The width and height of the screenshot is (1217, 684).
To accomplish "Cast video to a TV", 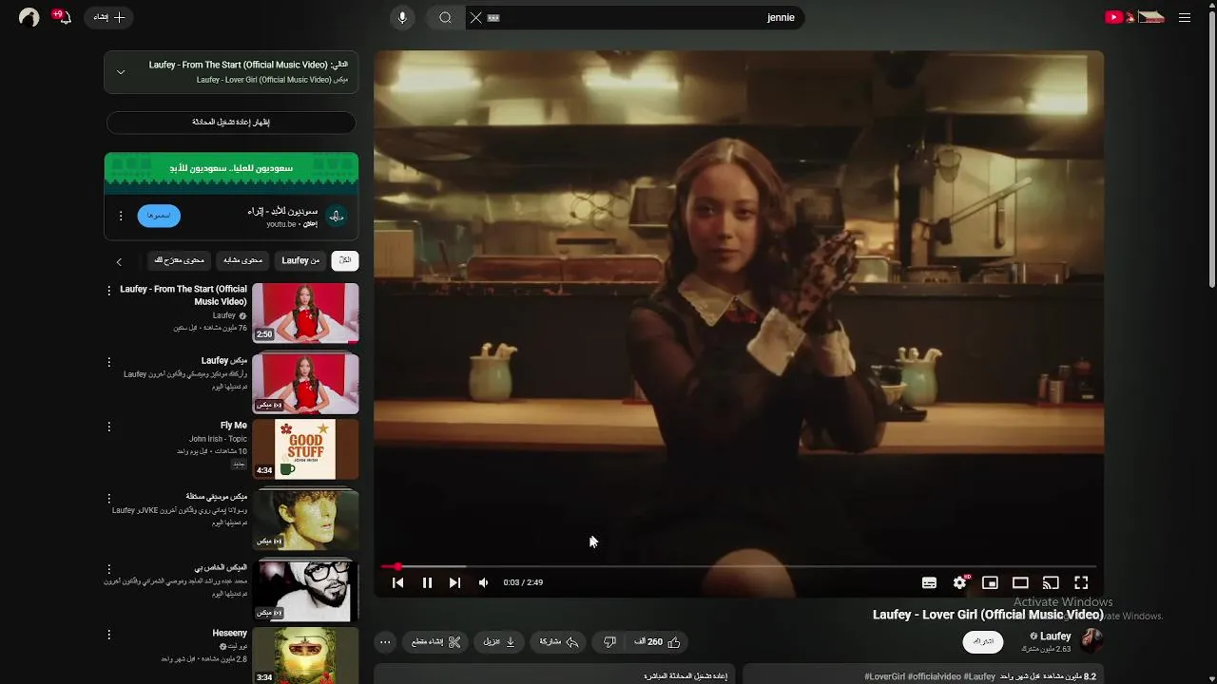I will tap(1051, 582).
